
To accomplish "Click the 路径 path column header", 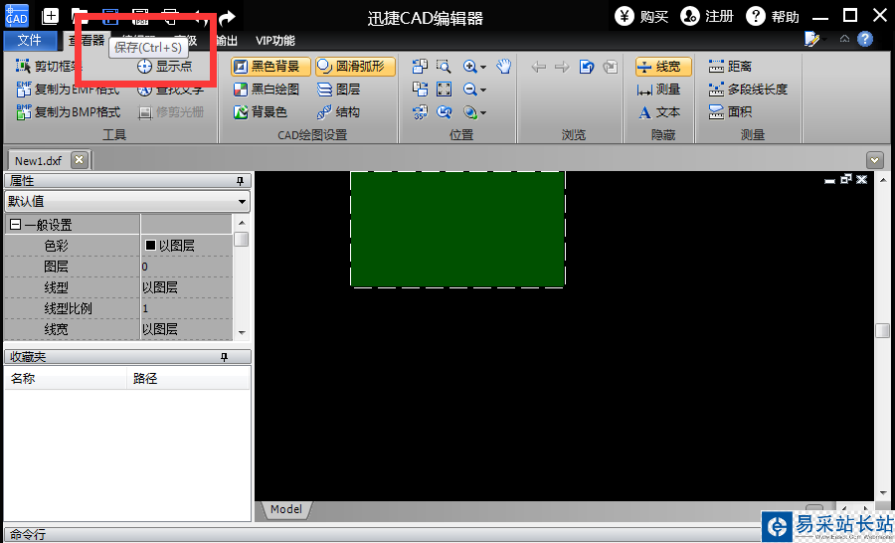I will [x=188, y=379].
